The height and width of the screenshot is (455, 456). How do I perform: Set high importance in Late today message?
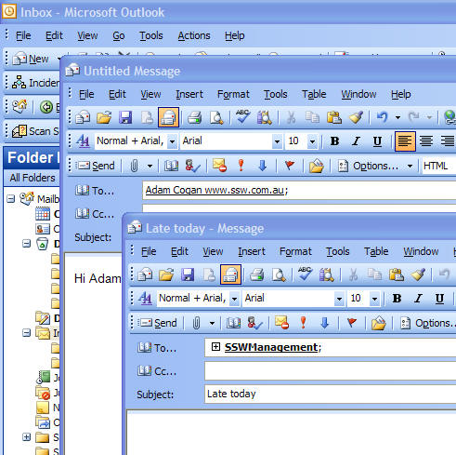point(304,323)
